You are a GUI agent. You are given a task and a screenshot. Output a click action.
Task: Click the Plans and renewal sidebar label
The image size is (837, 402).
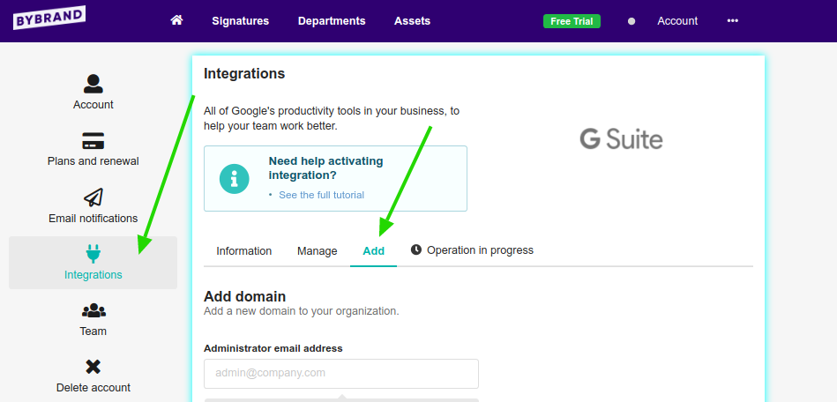[x=93, y=161]
